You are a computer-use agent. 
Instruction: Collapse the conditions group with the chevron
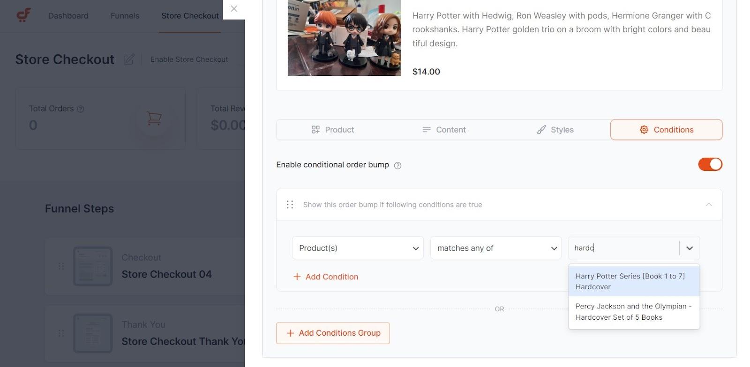709,205
